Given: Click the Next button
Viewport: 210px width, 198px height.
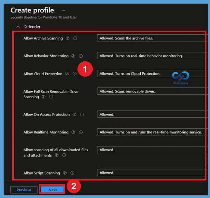Looking at the screenshot, I should [x=52, y=190].
